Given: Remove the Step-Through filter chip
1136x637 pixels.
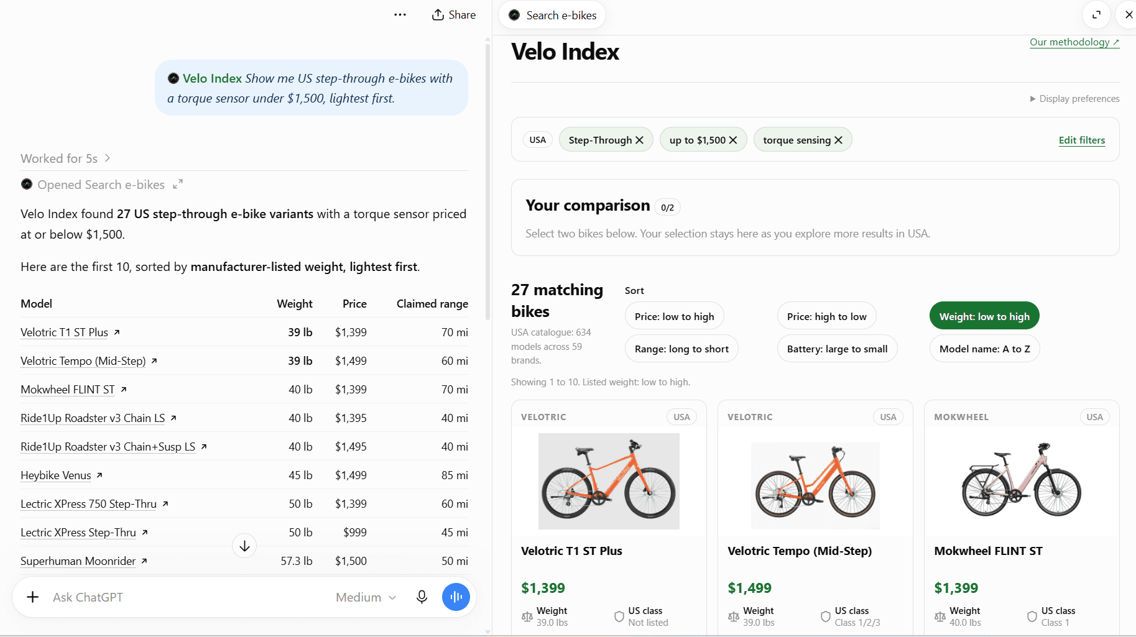Looking at the screenshot, I should pos(639,140).
